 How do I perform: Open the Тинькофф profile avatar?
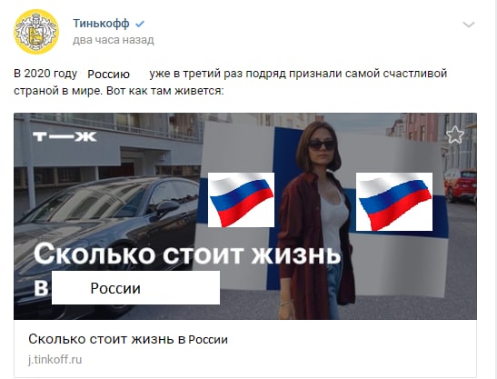36,32
